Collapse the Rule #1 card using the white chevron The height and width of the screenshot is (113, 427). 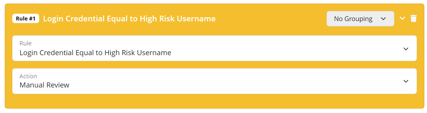[402, 18]
